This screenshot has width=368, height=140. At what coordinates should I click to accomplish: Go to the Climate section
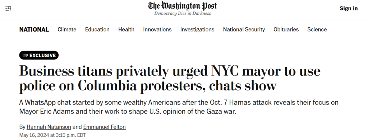[67, 29]
